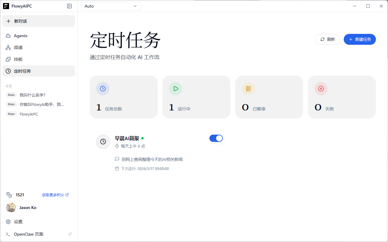This screenshot has width=388, height=242.
Task: Select the 频道 sidebar item
Action: pyautogui.click(x=18, y=47)
